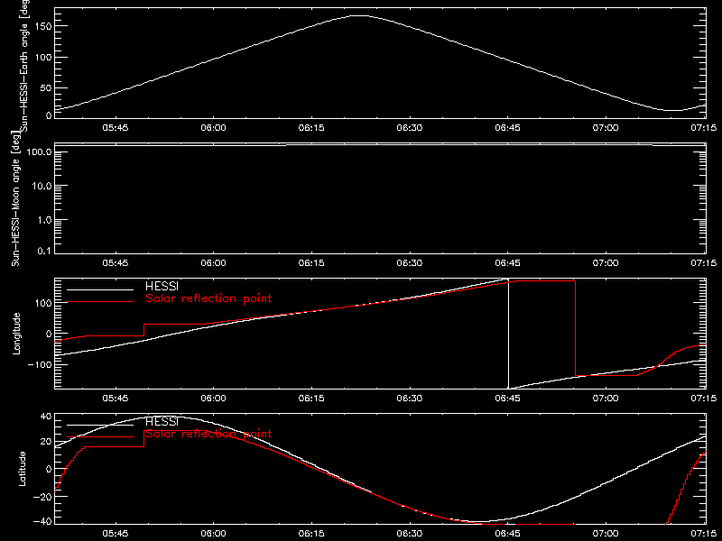Click 06:30 time label under Latitude plot
The image size is (722, 541).
pyautogui.click(x=410, y=533)
